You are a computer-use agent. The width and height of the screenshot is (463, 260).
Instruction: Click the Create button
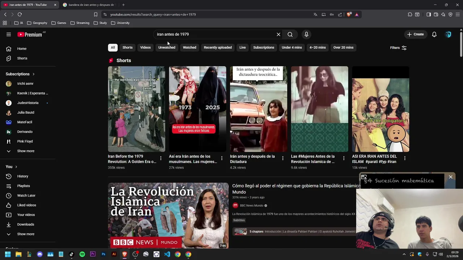click(415, 34)
